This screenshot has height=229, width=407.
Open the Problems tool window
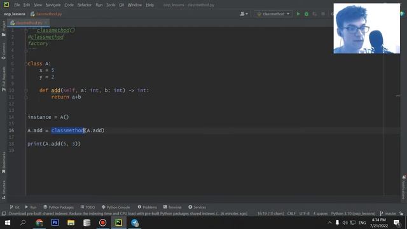point(147,207)
